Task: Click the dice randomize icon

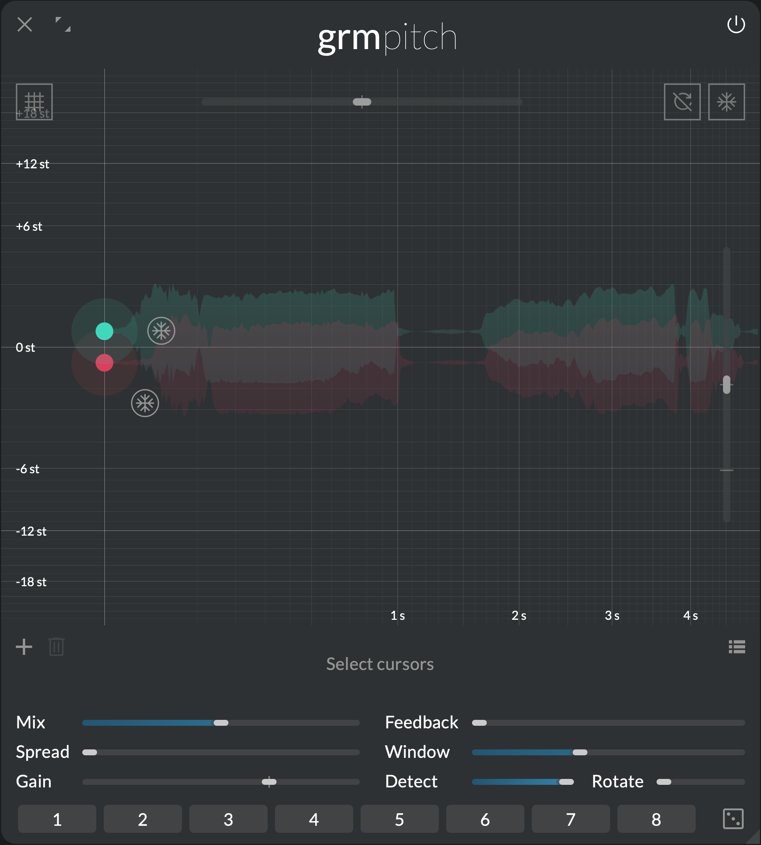Action: 733,819
